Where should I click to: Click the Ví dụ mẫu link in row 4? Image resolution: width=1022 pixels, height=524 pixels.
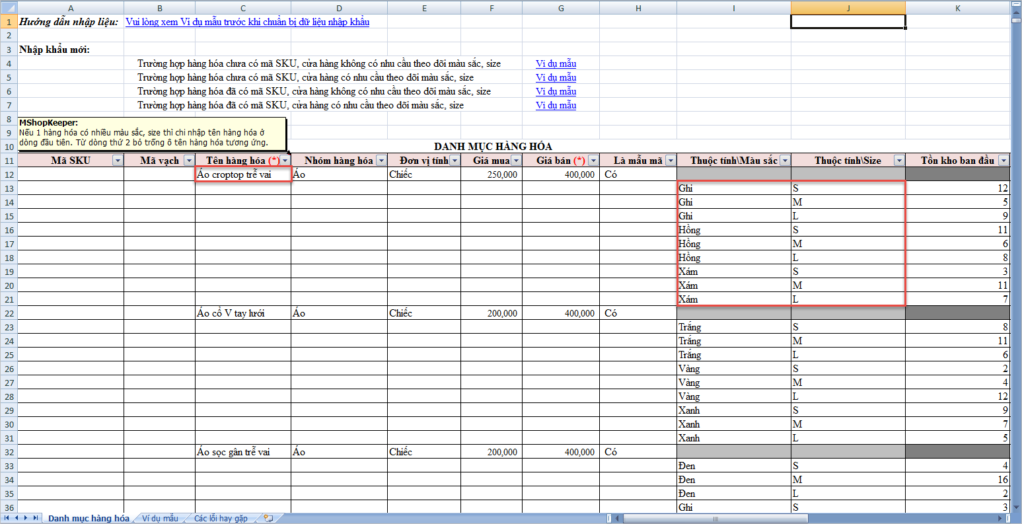[x=556, y=63]
